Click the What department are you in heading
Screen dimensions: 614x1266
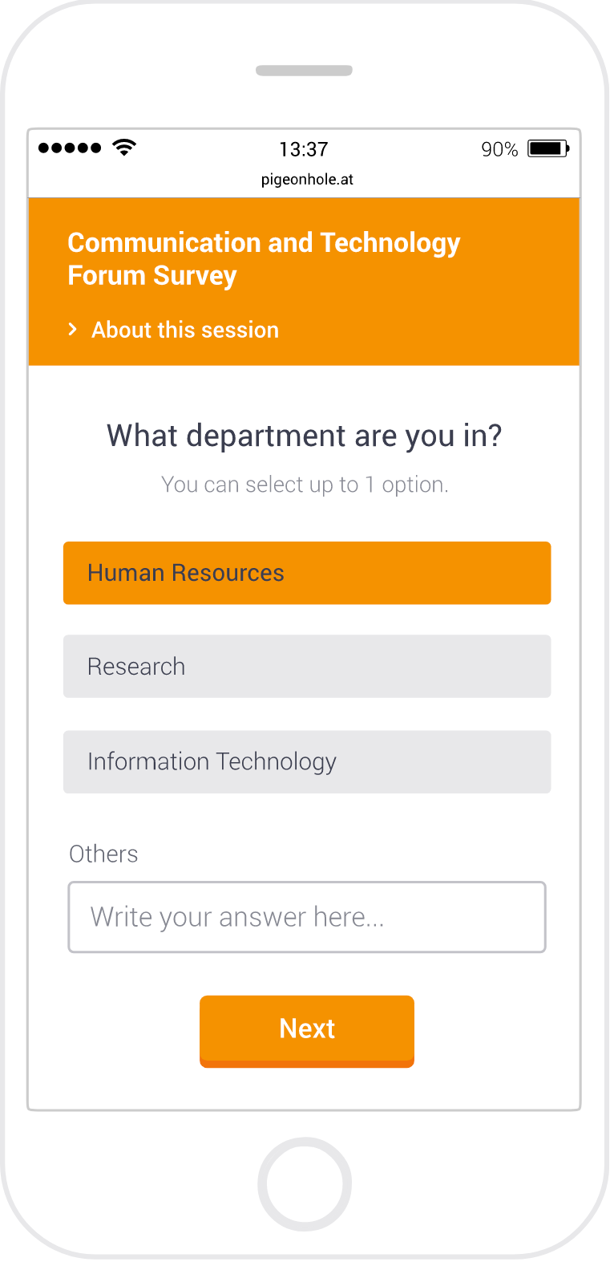305,436
